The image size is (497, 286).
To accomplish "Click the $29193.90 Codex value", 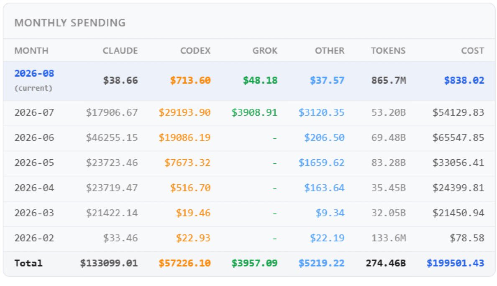I will coord(184,112).
